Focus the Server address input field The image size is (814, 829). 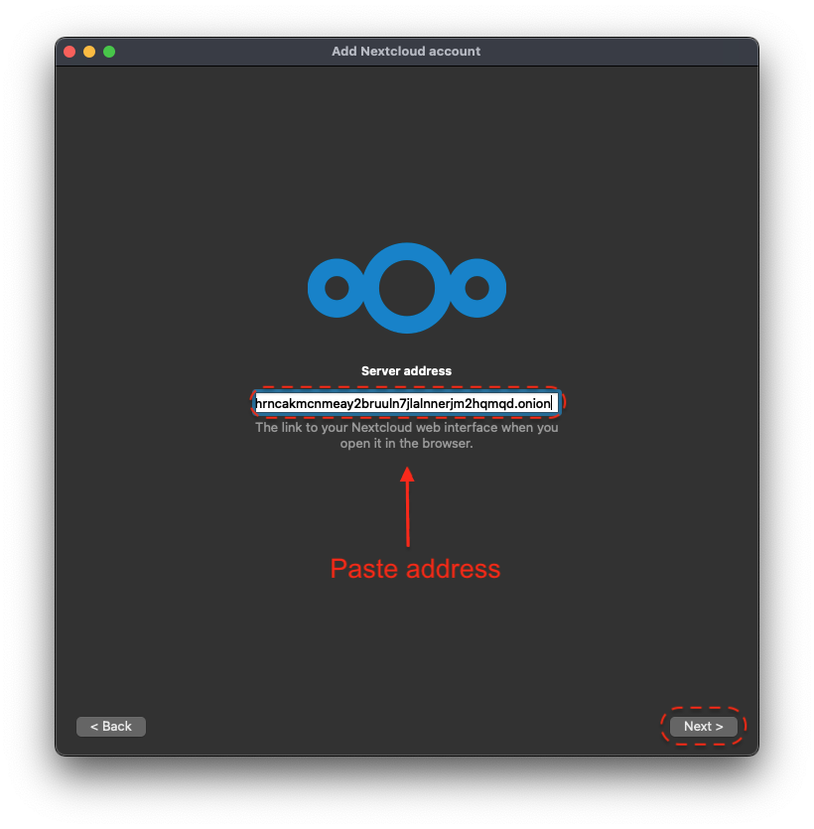406,403
